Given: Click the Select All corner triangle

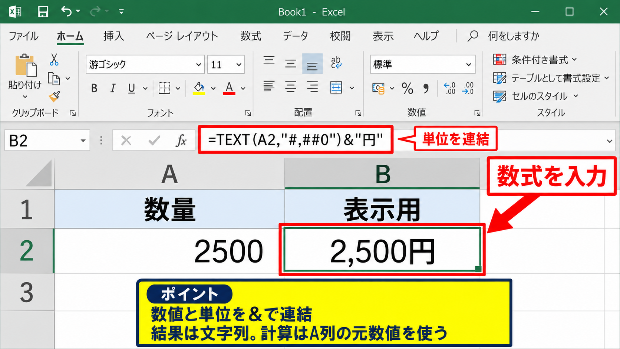Looking at the screenshot, I should click(39, 173).
